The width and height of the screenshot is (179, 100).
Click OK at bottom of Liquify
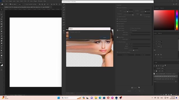[140, 91]
